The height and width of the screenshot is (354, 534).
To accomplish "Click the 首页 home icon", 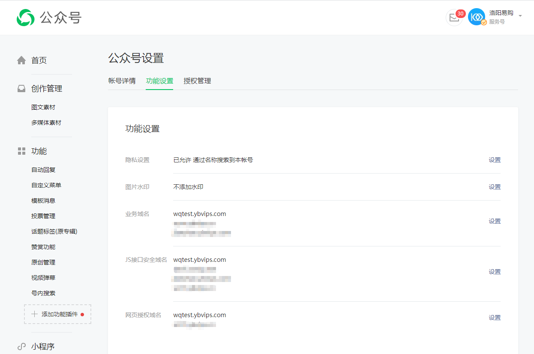I will (x=21, y=60).
